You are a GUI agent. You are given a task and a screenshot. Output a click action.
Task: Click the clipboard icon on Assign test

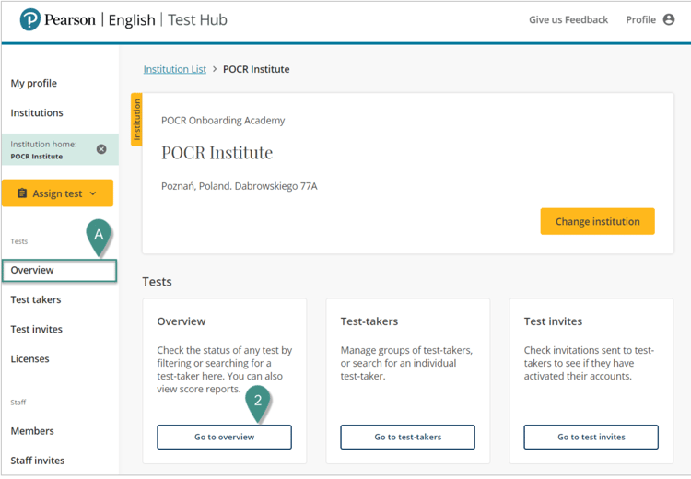(x=23, y=193)
